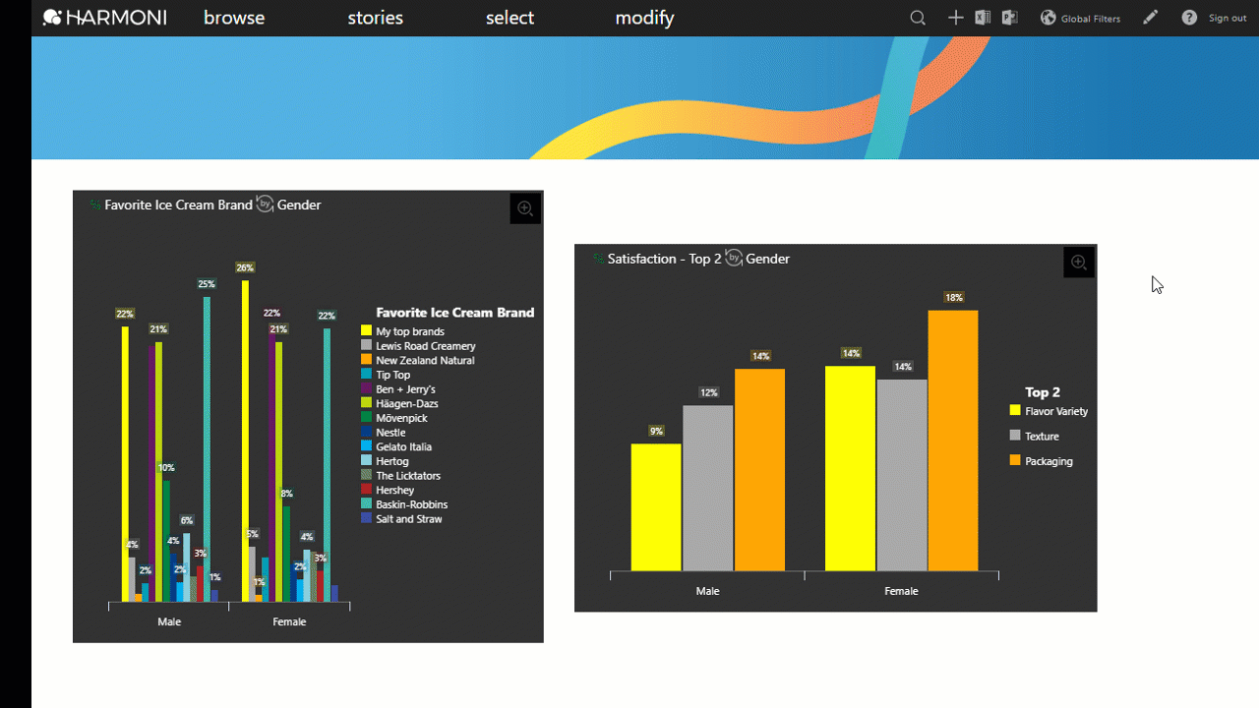Click the plus add icon
1259x708 pixels.
[955, 18]
